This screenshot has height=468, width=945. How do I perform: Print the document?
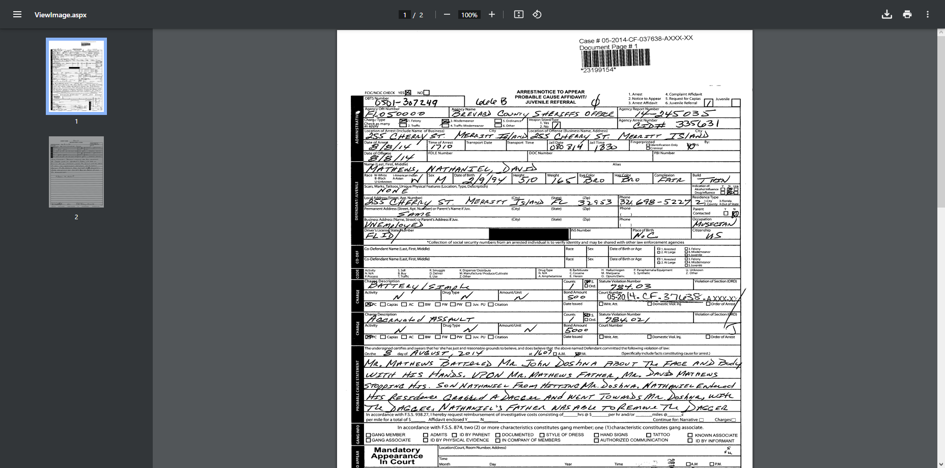tap(907, 14)
